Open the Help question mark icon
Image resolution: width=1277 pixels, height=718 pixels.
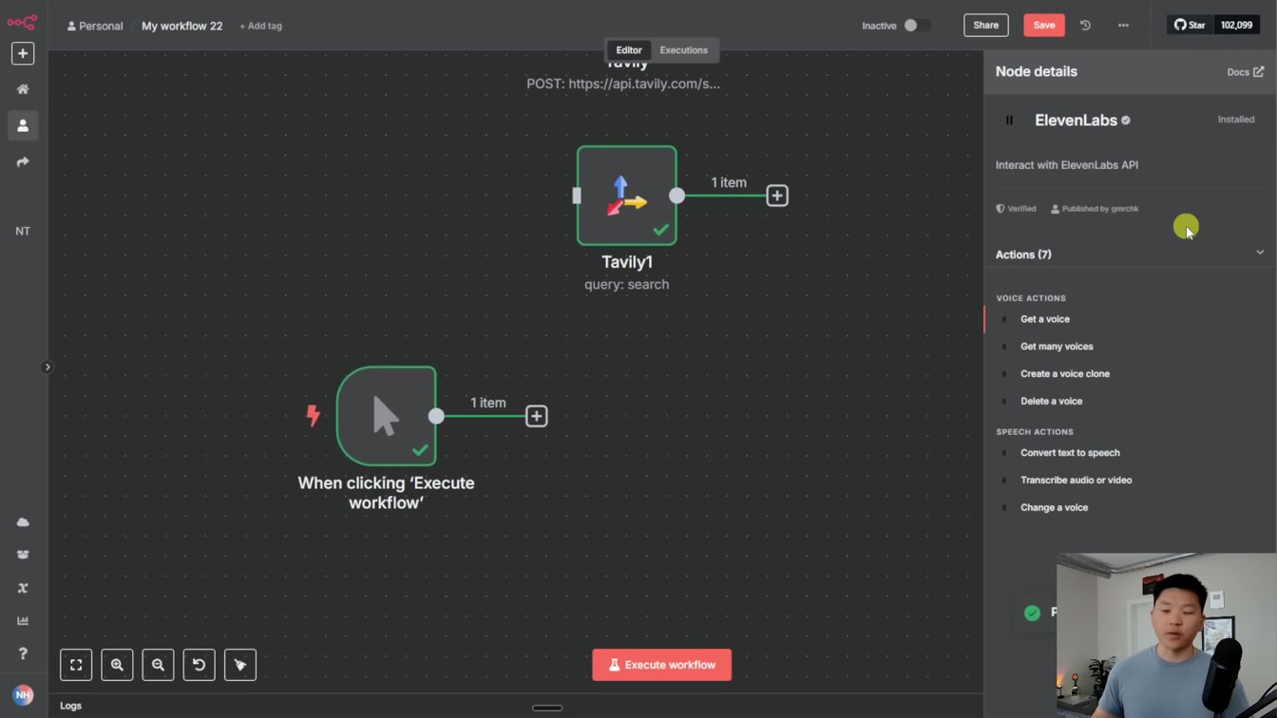(x=23, y=653)
